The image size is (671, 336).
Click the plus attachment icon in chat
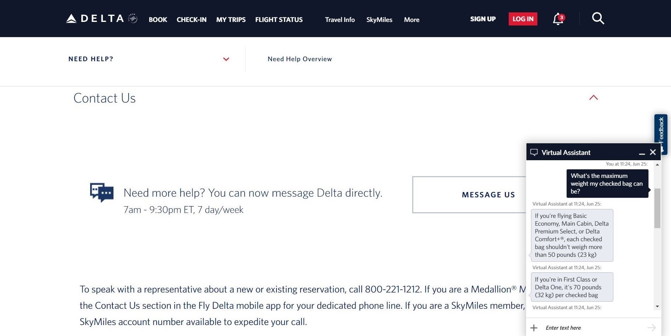pos(534,328)
